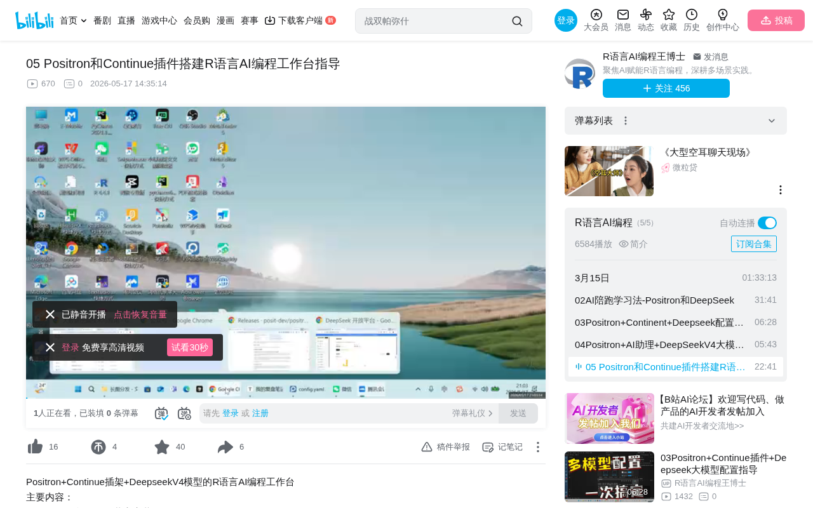The image size is (813, 508).
Task: Show the collection 简介
Action: pos(633,244)
